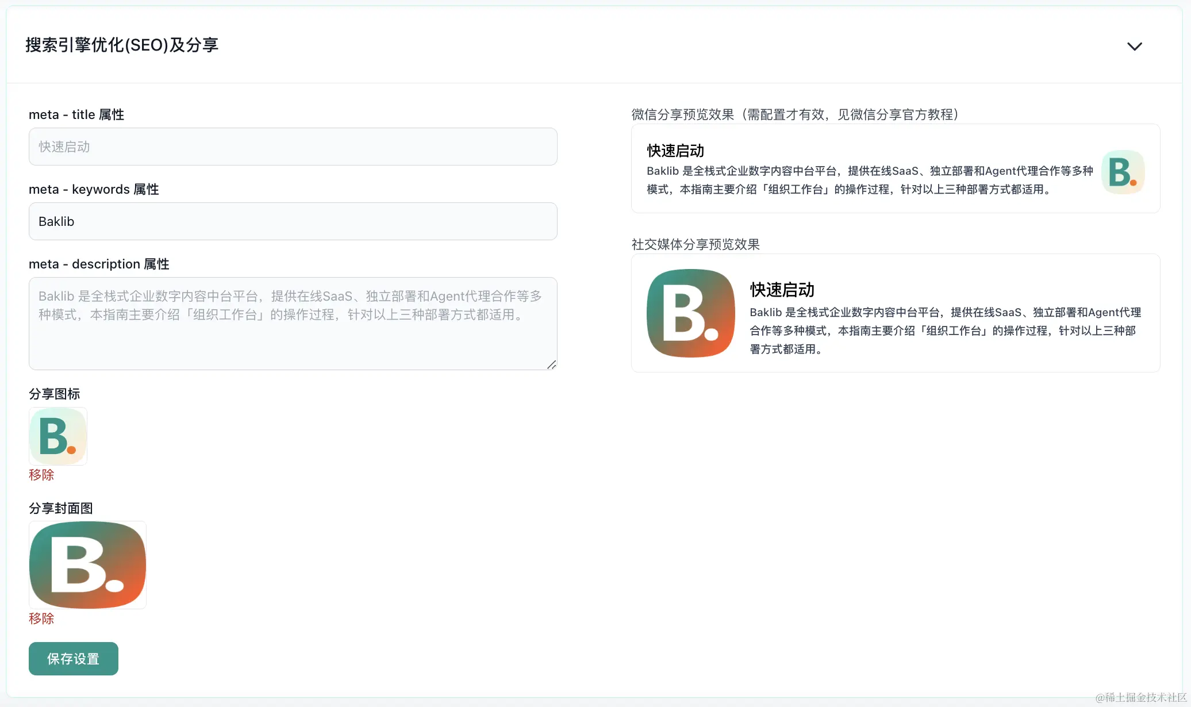The width and height of the screenshot is (1191, 707).
Task: Collapse the SEO section chevron
Action: pos(1134,47)
